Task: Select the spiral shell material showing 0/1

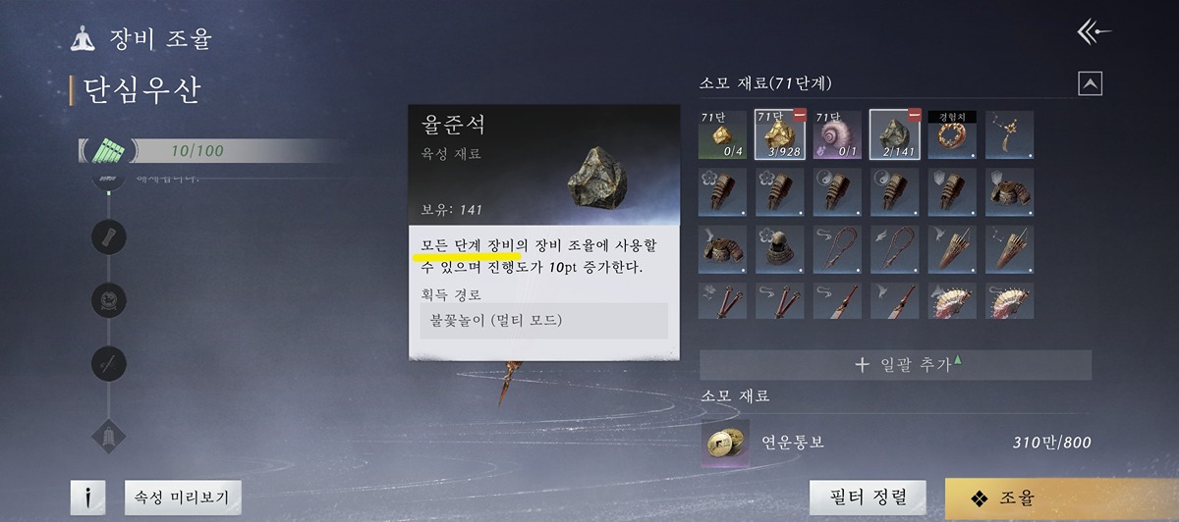Action: pyautogui.click(x=837, y=134)
